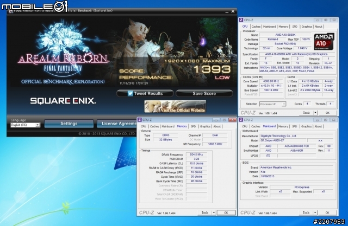The height and width of the screenshot is (226, 348).
Task: Click the Code Name value Richland
Action: pos(273,40)
